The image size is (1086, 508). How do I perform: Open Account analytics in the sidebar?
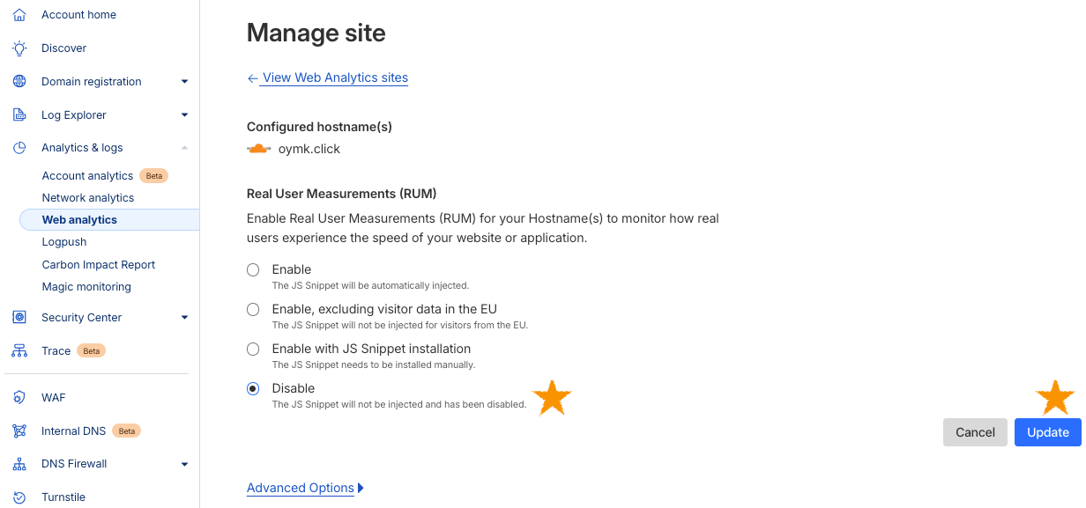point(87,176)
